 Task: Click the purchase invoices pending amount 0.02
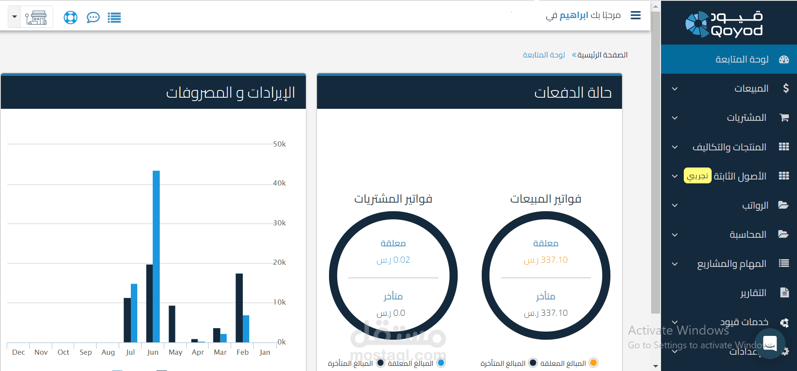pyautogui.click(x=393, y=260)
